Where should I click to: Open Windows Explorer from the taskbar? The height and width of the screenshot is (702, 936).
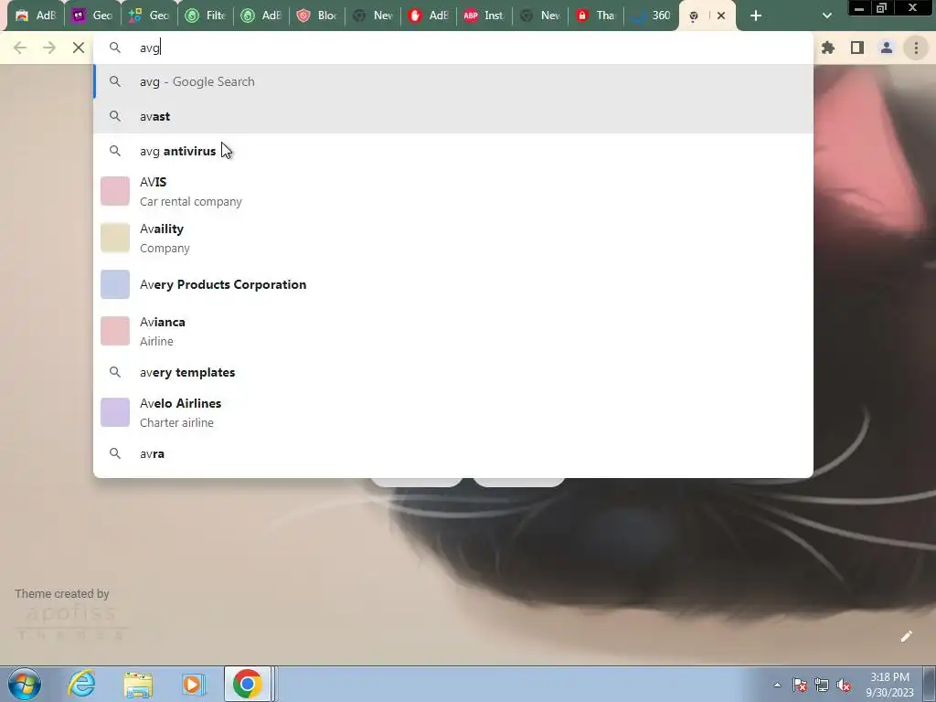(x=138, y=684)
